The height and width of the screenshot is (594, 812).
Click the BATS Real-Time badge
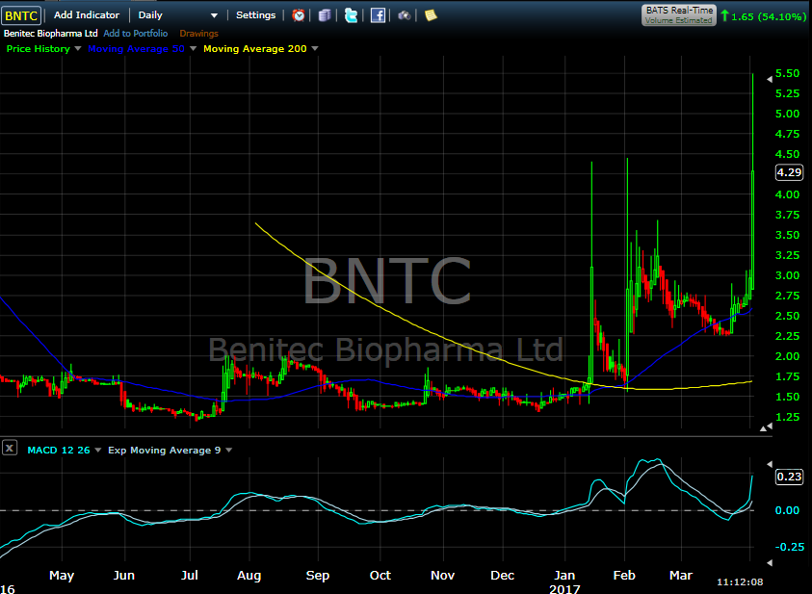pyautogui.click(x=679, y=15)
